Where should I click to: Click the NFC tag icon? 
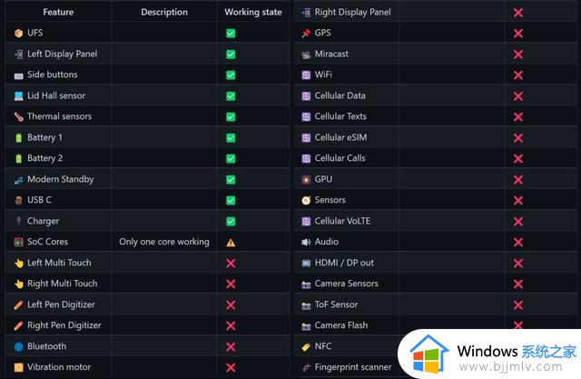click(306, 347)
